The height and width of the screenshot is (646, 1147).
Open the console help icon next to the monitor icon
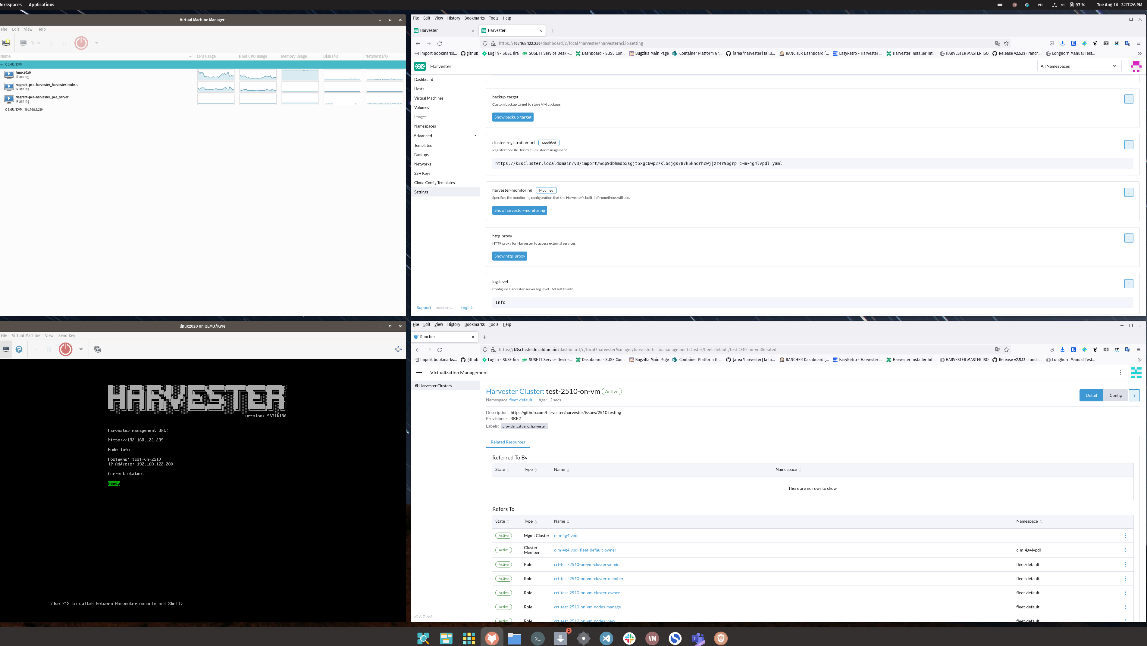coord(19,349)
